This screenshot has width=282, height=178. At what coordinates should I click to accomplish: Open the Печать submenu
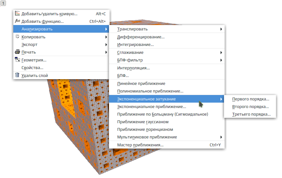click(61, 52)
